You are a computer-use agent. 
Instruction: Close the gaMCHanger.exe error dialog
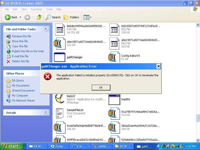[x=158, y=66]
